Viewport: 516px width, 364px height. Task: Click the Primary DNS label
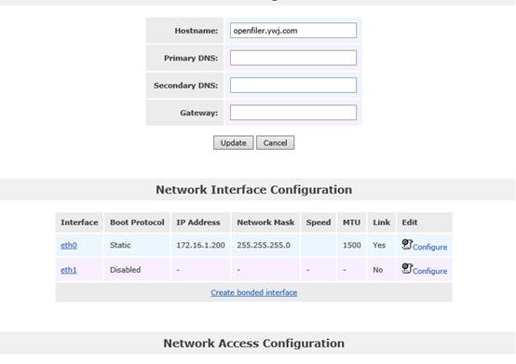point(191,58)
